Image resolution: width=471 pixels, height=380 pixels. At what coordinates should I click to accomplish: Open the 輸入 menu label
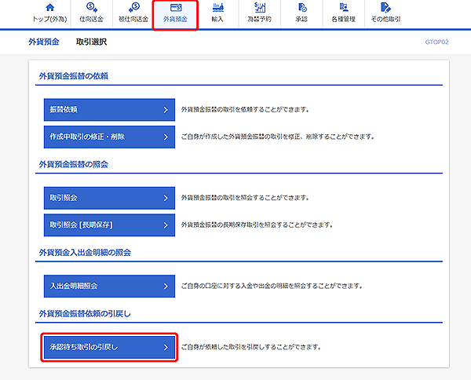tap(217, 19)
